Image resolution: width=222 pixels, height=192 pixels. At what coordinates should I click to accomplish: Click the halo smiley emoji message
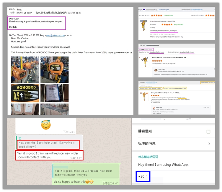(x=46, y=125)
